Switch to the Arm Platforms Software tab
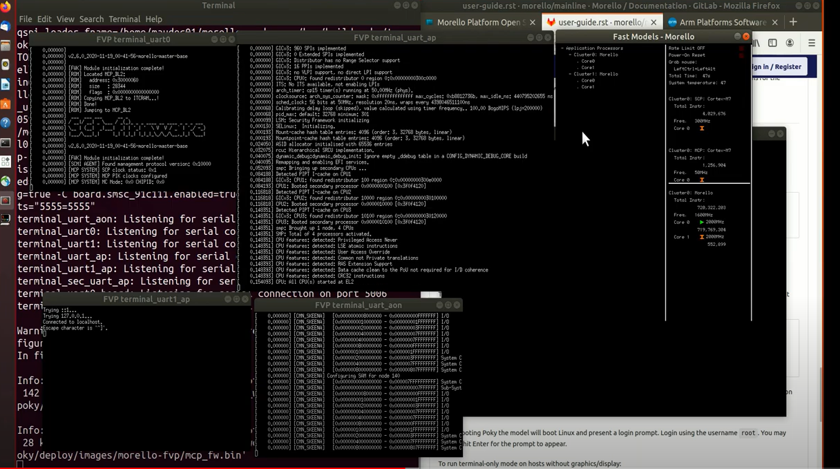The width and height of the screenshot is (840, 469). tap(718, 22)
